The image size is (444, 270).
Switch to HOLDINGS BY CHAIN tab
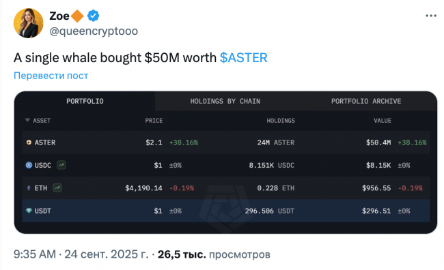225,101
